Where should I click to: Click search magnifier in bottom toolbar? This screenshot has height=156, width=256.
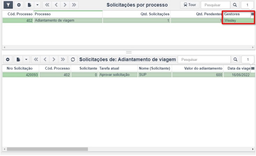235,59
